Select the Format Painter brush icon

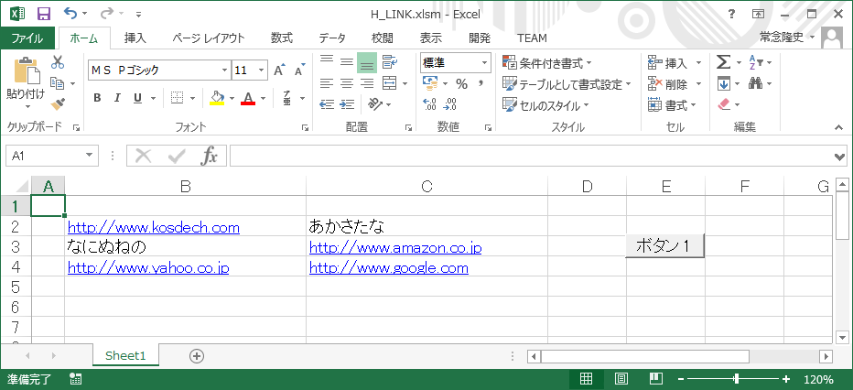(x=58, y=103)
